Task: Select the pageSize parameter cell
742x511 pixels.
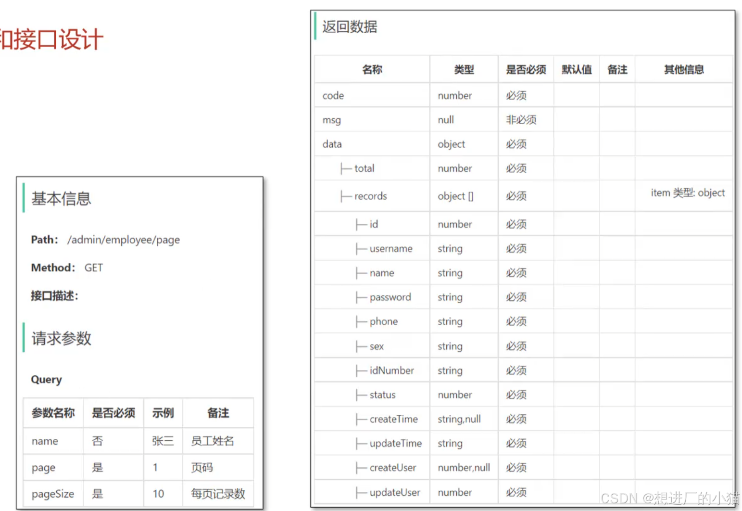Action: pyautogui.click(x=53, y=494)
